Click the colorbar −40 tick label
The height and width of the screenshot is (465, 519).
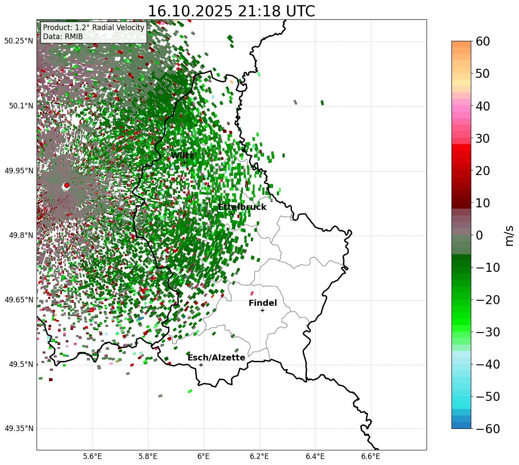pyautogui.click(x=488, y=364)
